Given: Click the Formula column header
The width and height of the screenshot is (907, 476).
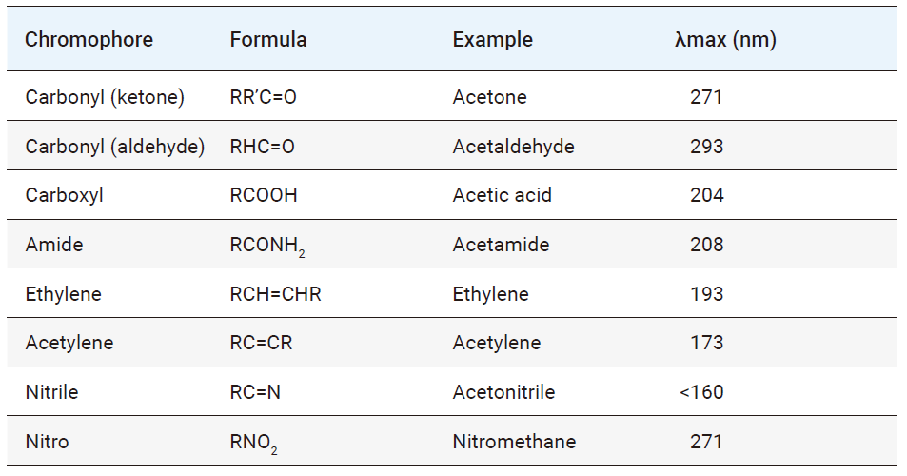Looking at the screenshot, I should 268,40.
